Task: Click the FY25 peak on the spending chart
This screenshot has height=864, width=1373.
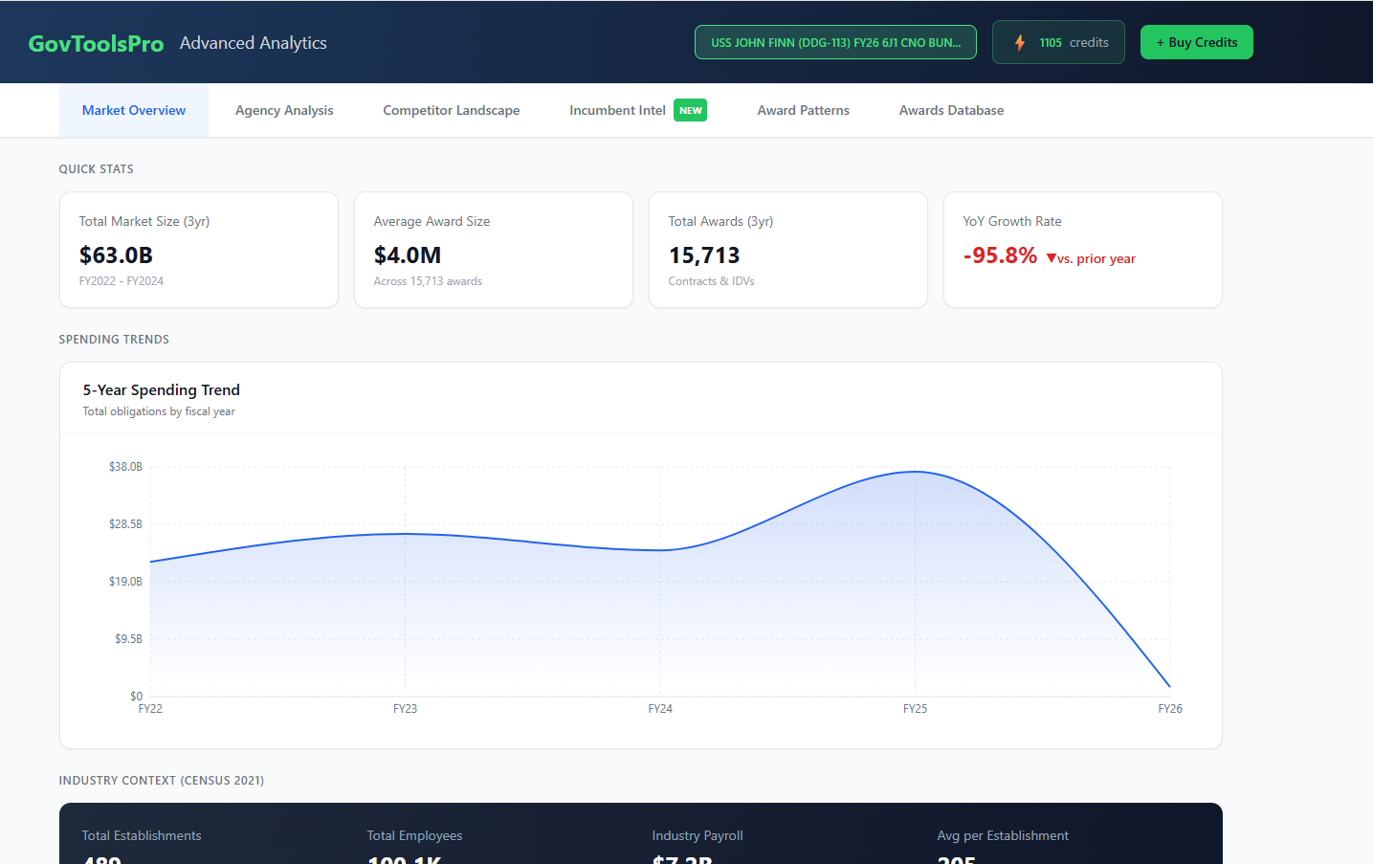Action: 915,471
